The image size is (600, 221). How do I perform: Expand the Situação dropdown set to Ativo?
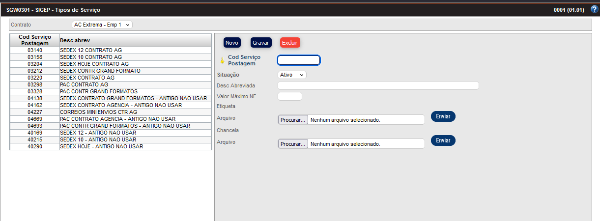click(x=292, y=75)
